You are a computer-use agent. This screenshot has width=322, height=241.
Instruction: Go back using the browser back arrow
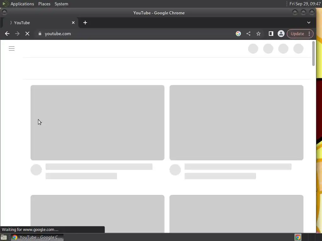7,34
